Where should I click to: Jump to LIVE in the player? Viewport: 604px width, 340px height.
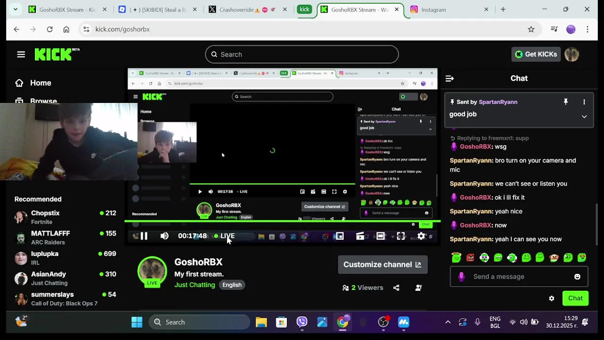pyautogui.click(x=224, y=236)
